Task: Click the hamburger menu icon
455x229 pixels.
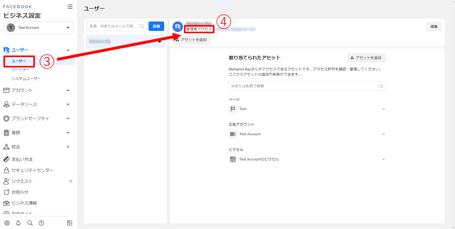Action: [x=70, y=7]
